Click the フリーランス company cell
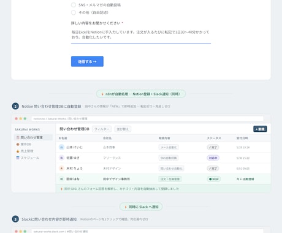This screenshot has height=233, width=282. (112, 158)
